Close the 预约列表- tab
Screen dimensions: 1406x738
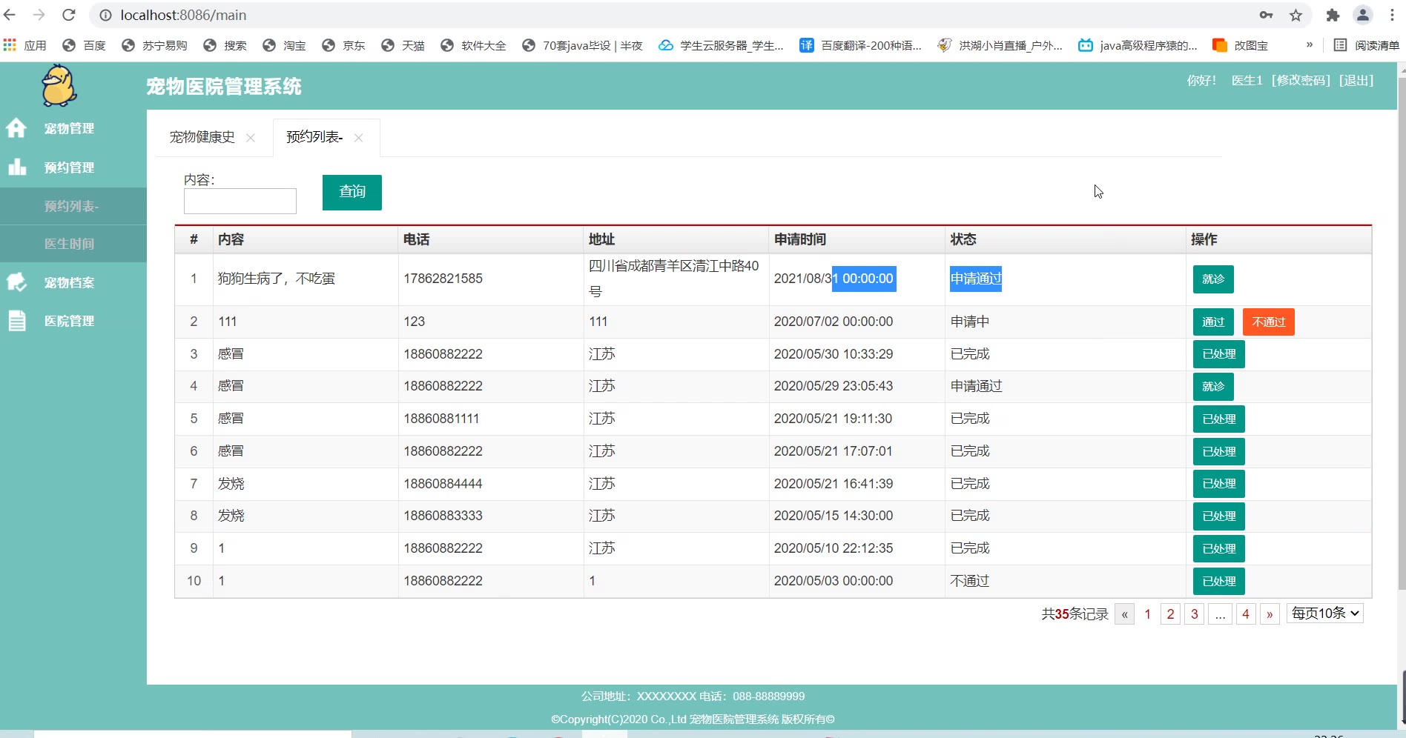tap(359, 138)
